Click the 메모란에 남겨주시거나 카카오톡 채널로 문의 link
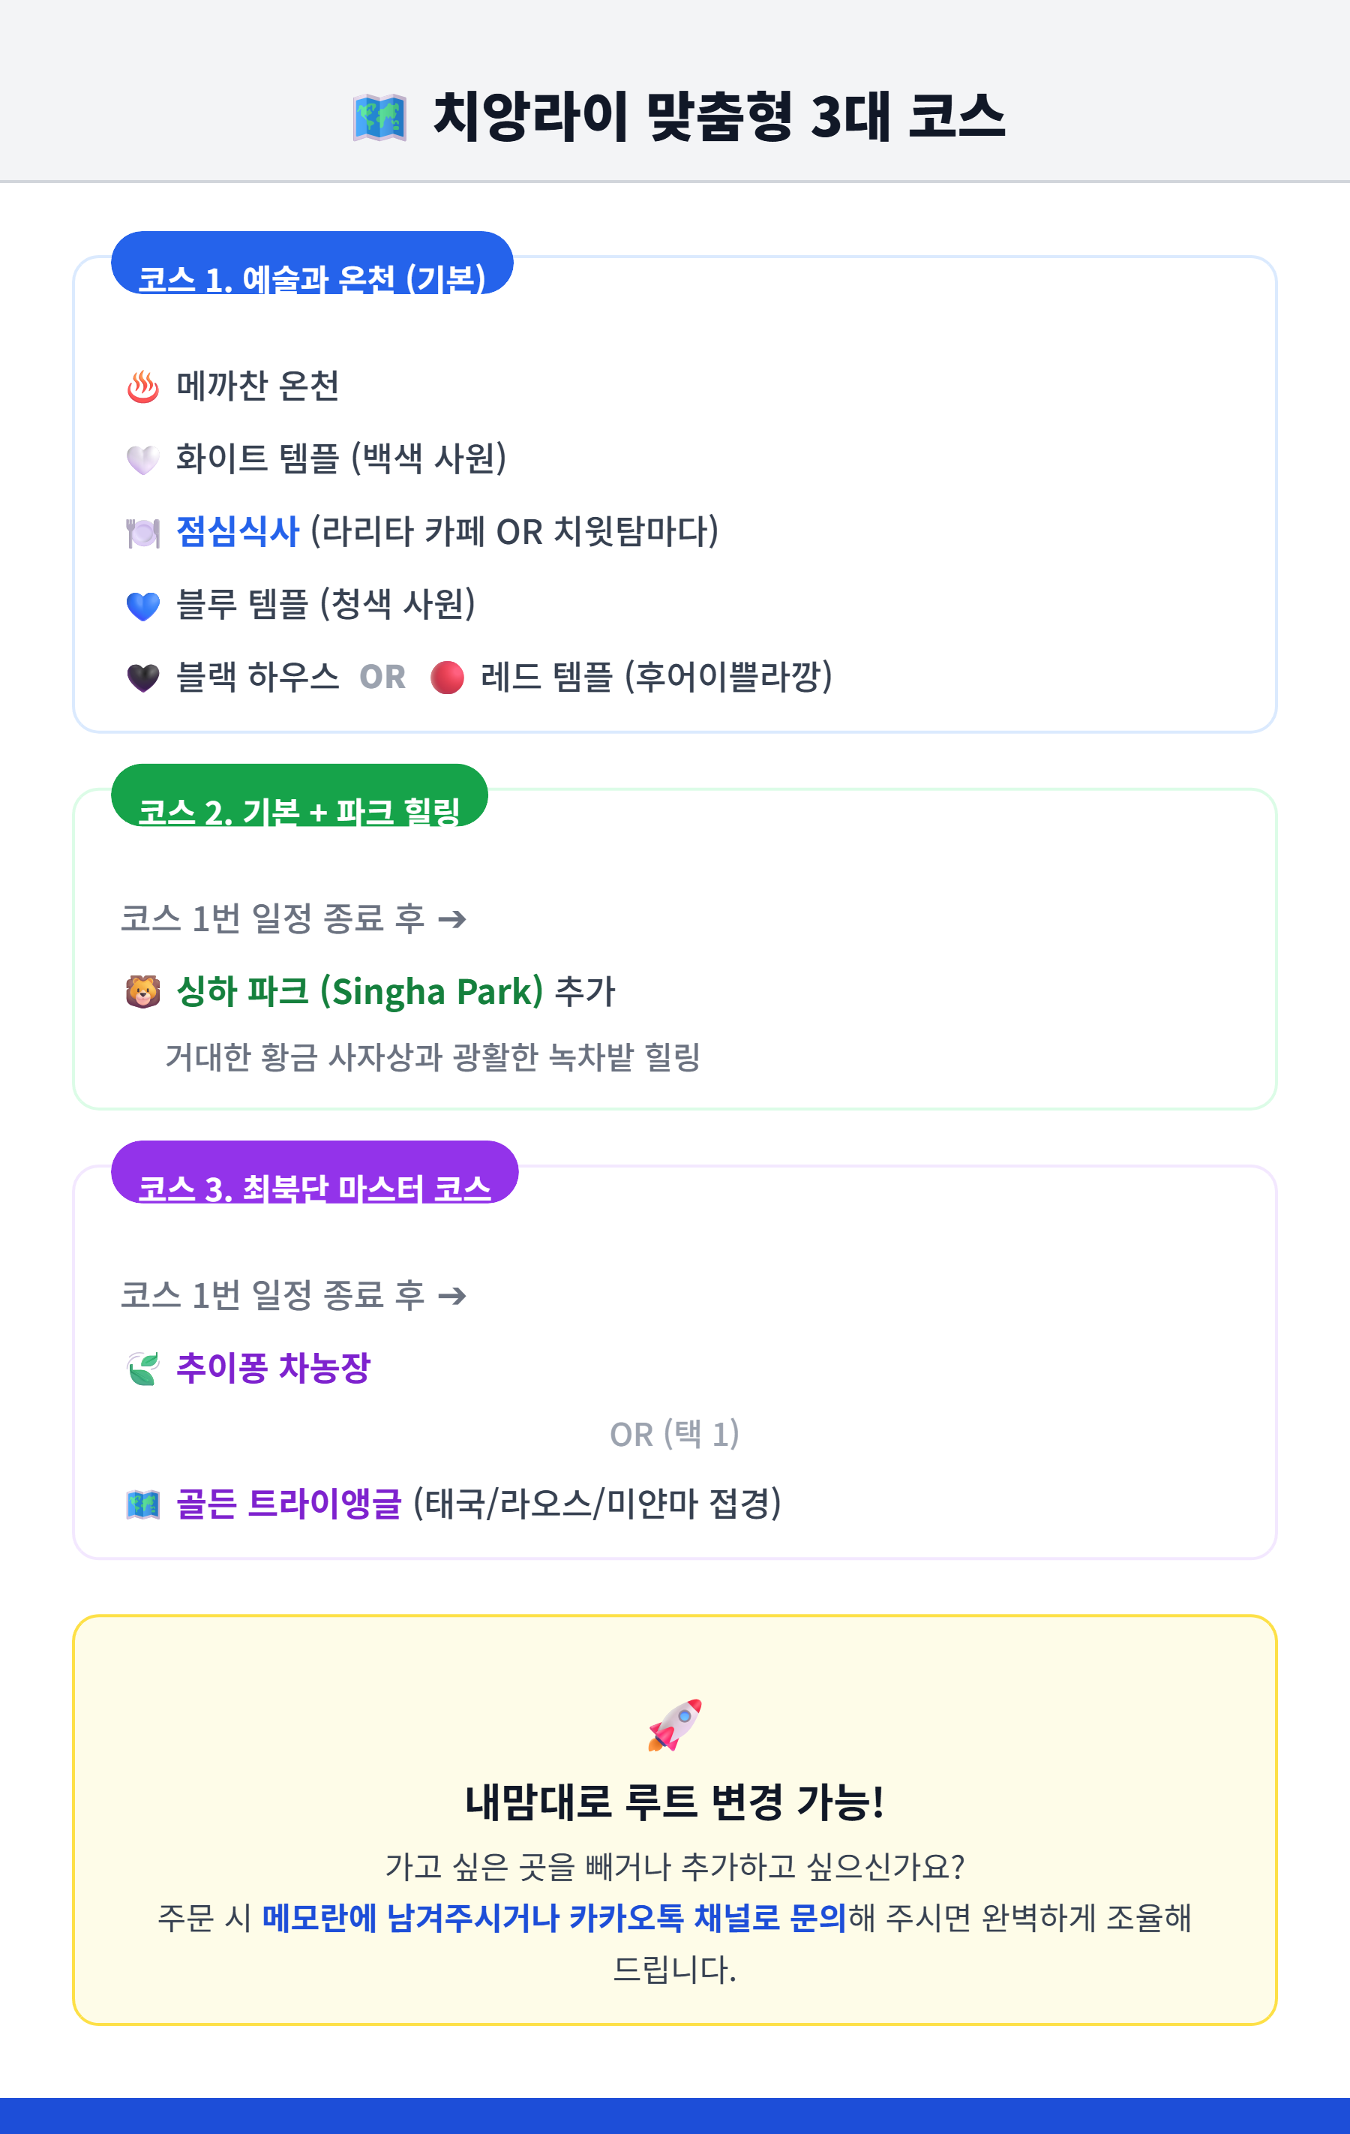The width and height of the screenshot is (1350, 2134). [554, 1918]
